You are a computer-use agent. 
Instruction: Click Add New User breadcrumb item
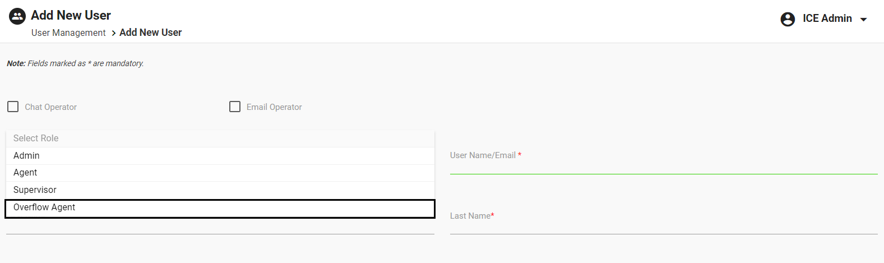point(150,33)
